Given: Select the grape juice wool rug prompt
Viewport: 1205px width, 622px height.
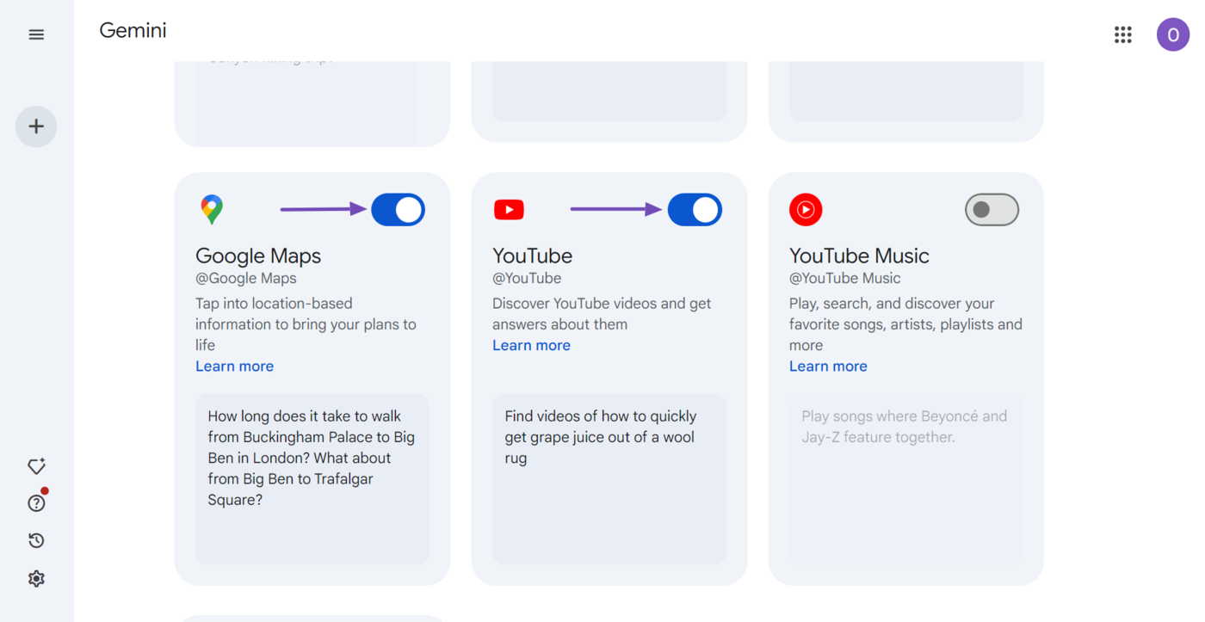Looking at the screenshot, I should 609,479.
